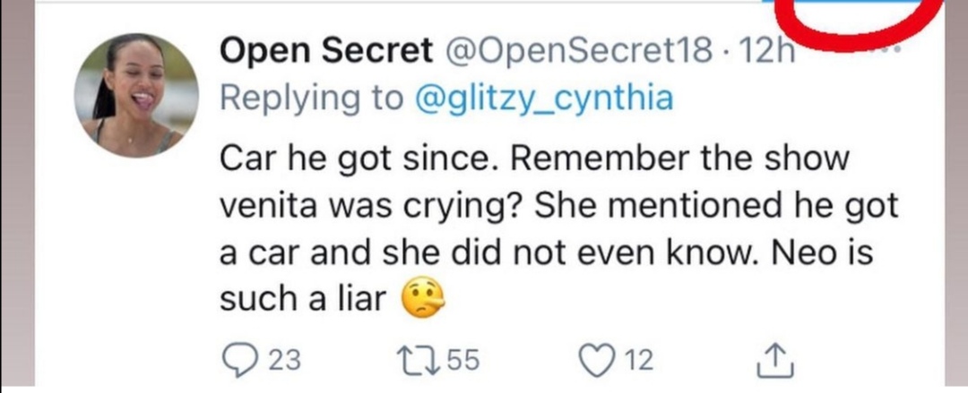Click the "Replying to" label
The height and width of the screenshot is (393, 968).
click(x=311, y=98)
